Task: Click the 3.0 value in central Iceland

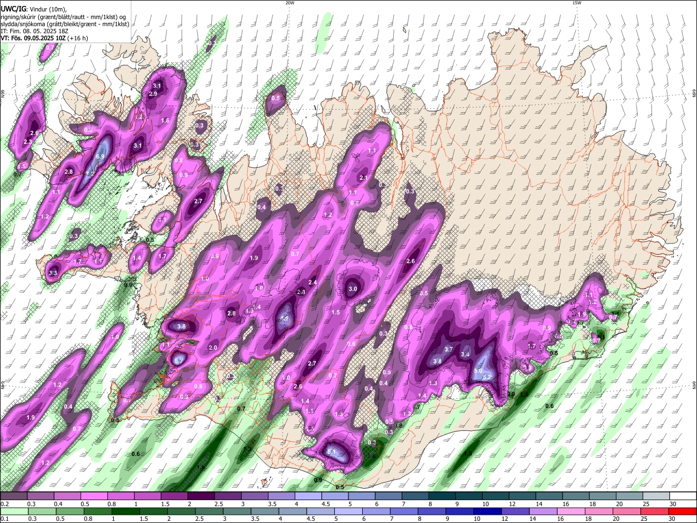Action: pos(353,289)
